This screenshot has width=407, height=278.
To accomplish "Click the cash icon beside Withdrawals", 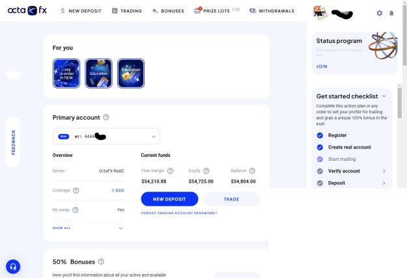I will 253,10.
